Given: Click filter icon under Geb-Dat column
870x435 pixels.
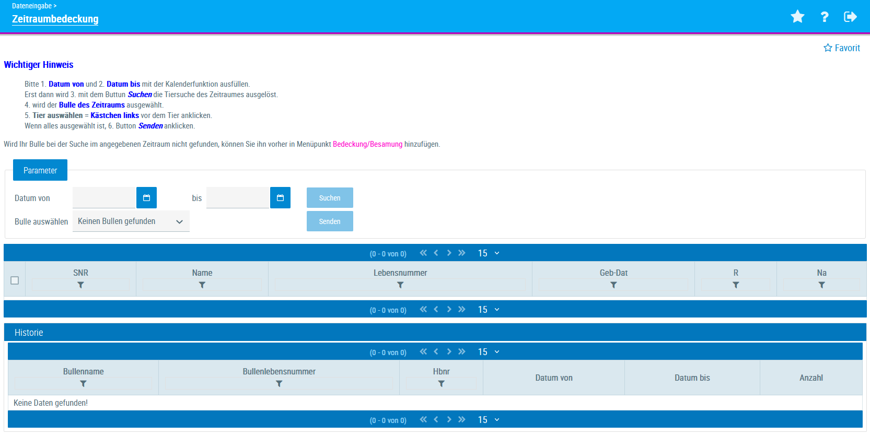Looking at the screenshot, I should coord(613,285).
